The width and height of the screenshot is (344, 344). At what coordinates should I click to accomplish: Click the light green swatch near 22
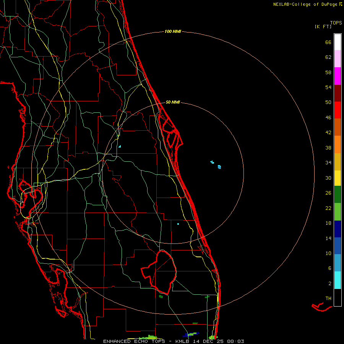point(338,212)
